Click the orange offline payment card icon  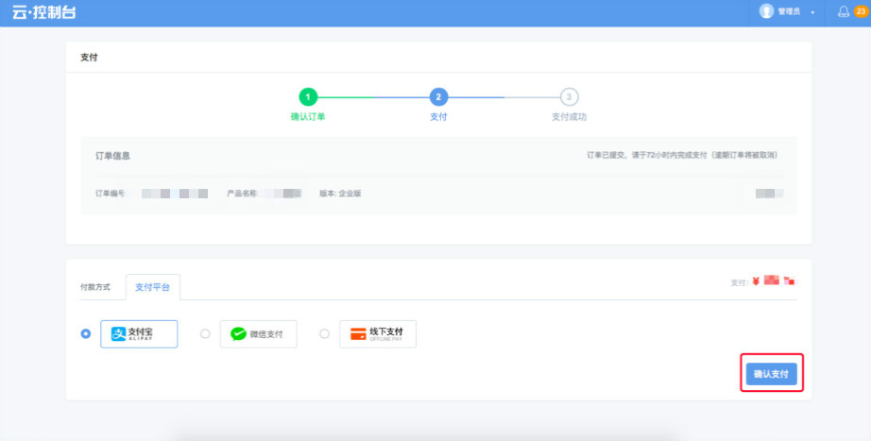(x=357, y=333)
